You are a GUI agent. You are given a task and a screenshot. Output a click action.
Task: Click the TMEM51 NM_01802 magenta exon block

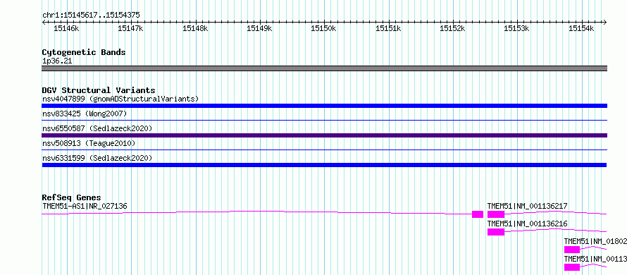572,250
